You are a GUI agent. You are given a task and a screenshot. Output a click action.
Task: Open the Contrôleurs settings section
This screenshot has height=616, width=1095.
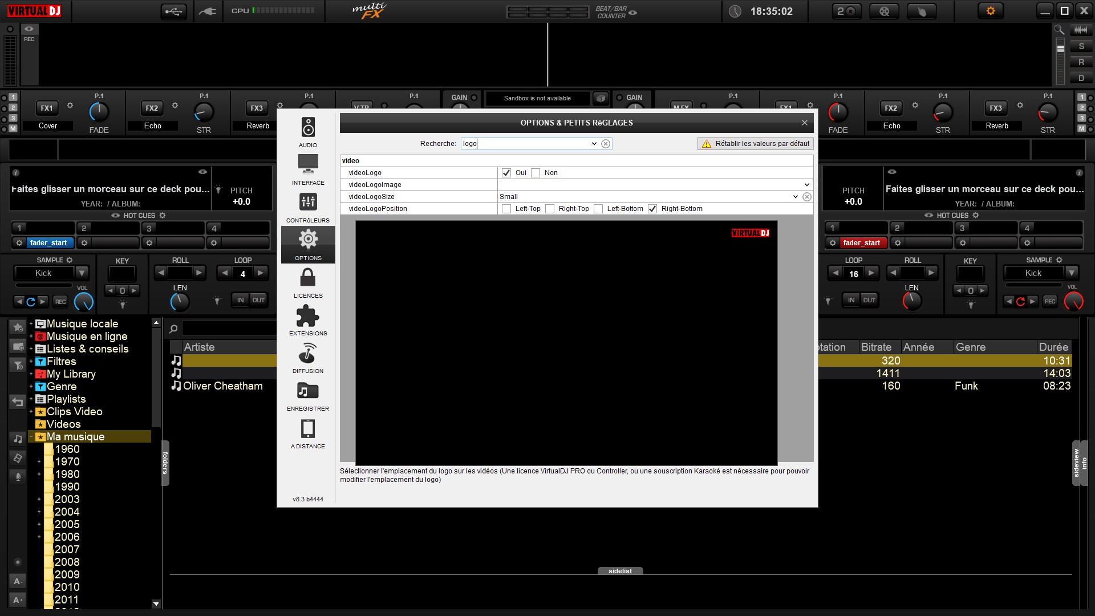pos(308,207)
